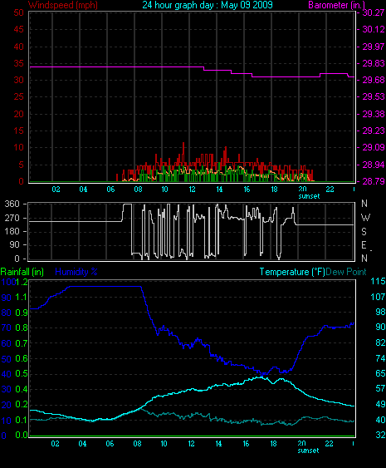Select the temperature axis value 74
The width and height of the screenshot is (386, 468).
[380, 358]
